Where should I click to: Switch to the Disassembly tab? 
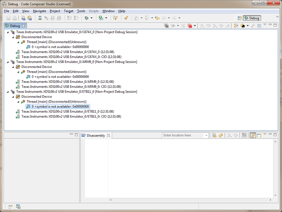click(x=96, y=136)
